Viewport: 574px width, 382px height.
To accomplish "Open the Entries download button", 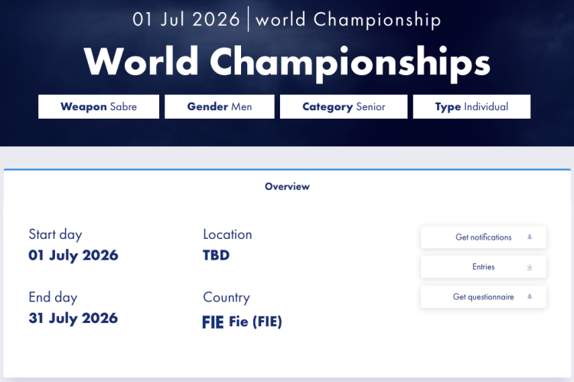I will point(483,267).
